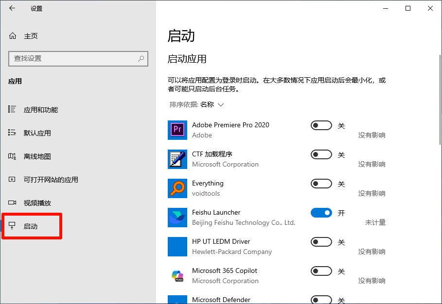Click the 可打开网站的应用 icon
Viewport: 442px width, 304px height.
12,179
